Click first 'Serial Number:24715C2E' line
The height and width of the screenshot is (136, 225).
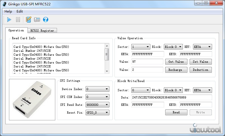[32, 51]
